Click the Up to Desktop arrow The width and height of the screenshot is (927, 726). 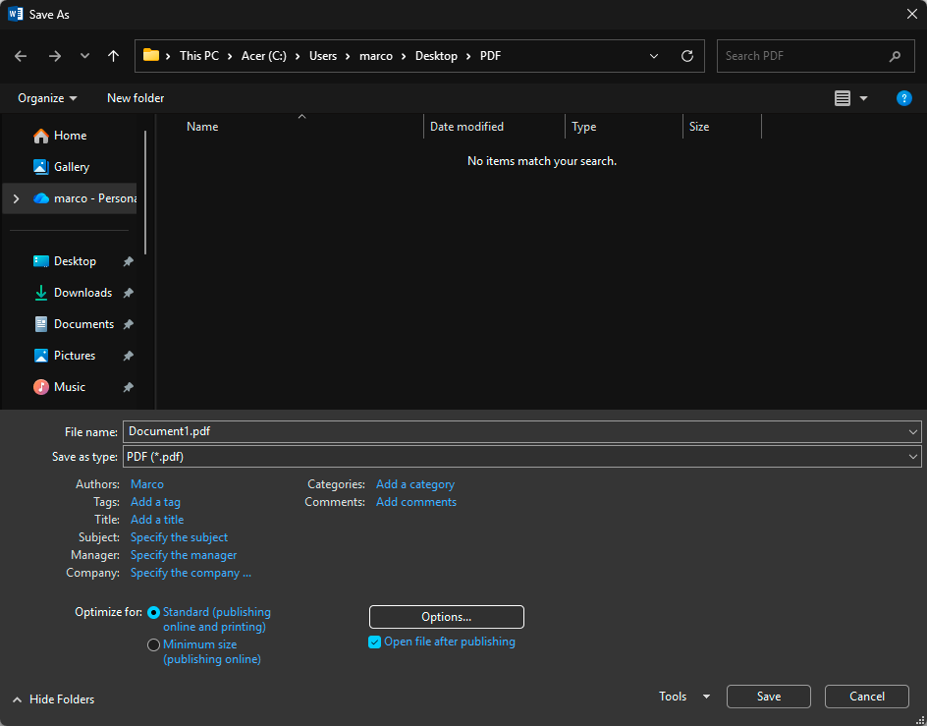coord(113,56)
